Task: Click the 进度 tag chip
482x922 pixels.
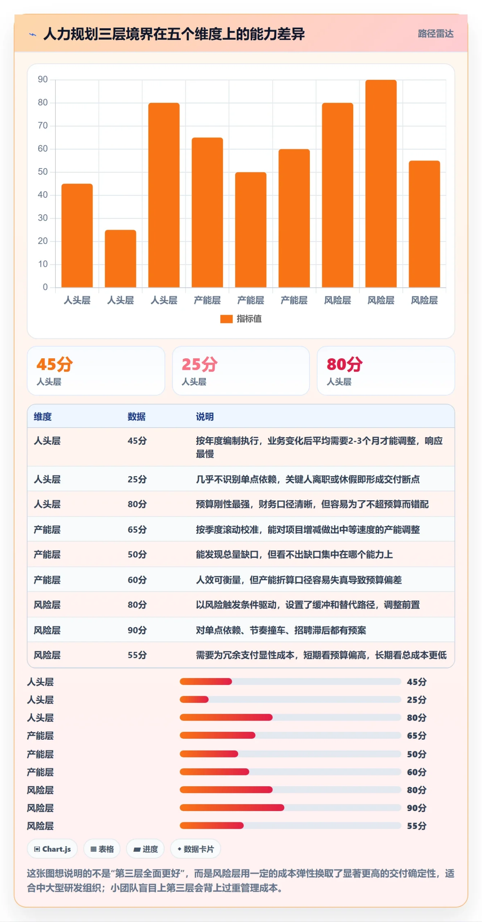Action: [x=145, y=849]
